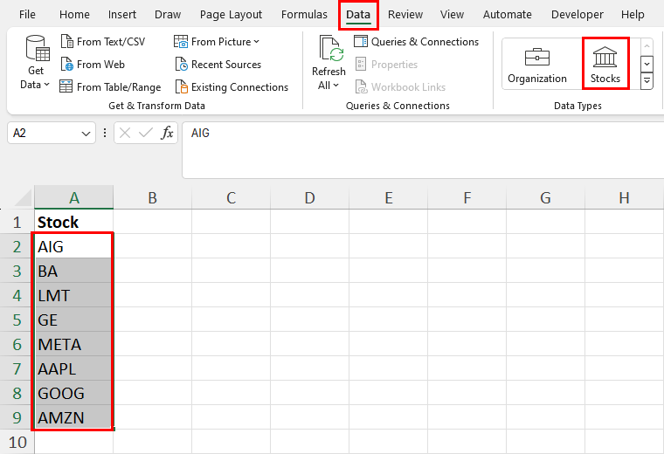The width and height of the screenshot is (664, 454).
Task: Select column G header
Action: click(x=545, y=197)
